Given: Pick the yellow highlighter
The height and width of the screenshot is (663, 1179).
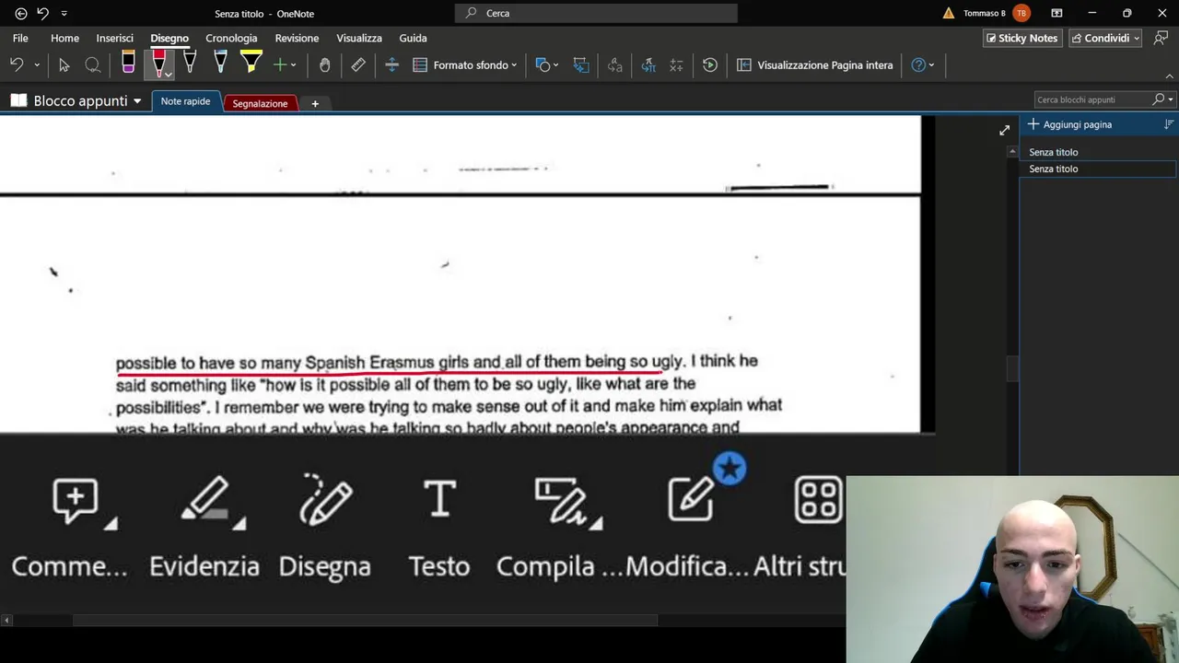Looking at the screenshot, I should pos(251,63).
